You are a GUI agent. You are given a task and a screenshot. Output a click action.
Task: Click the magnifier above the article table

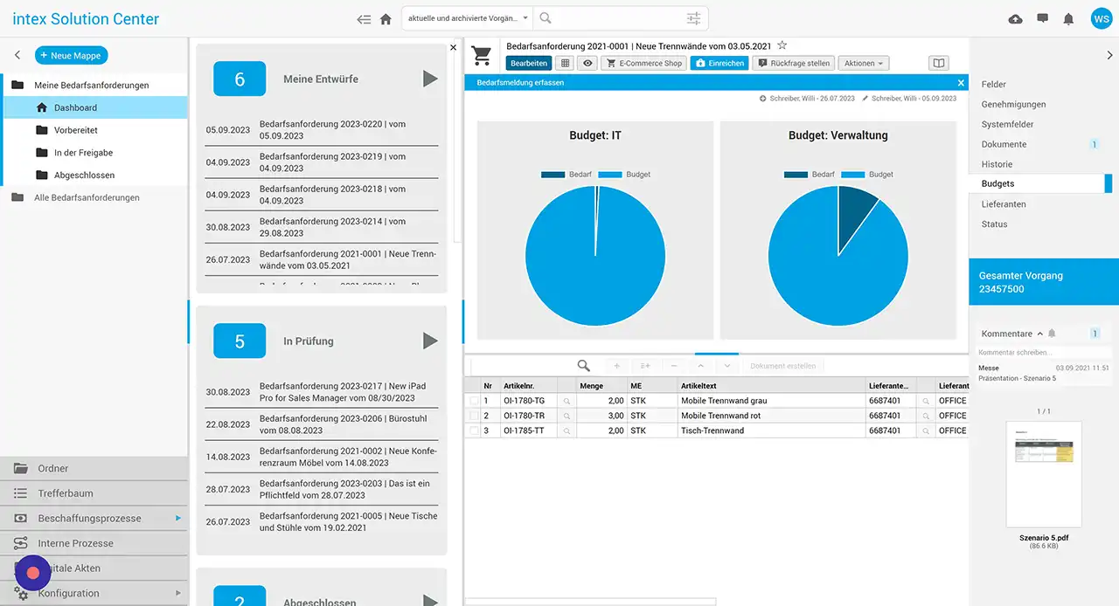pyautogui.click(x=583, y=366)
